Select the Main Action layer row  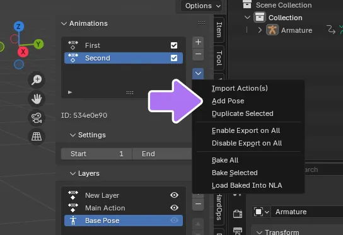point(124,208)
